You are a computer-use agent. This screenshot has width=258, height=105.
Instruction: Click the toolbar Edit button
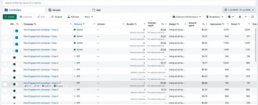pos(41,17)
